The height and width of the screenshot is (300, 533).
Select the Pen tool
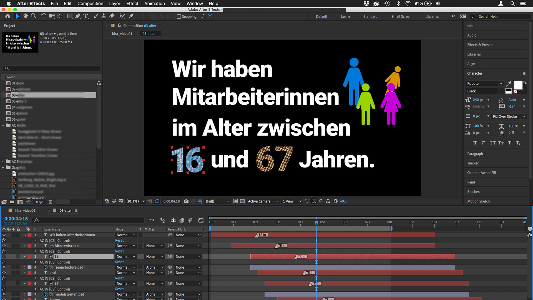tap(78, 16)
